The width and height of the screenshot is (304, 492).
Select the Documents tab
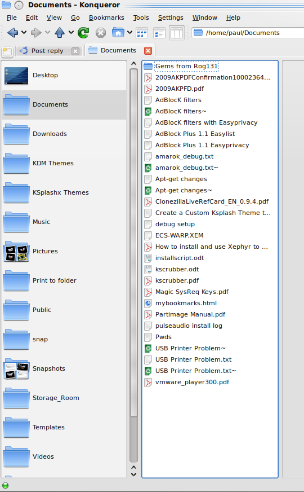click(118, 50)
